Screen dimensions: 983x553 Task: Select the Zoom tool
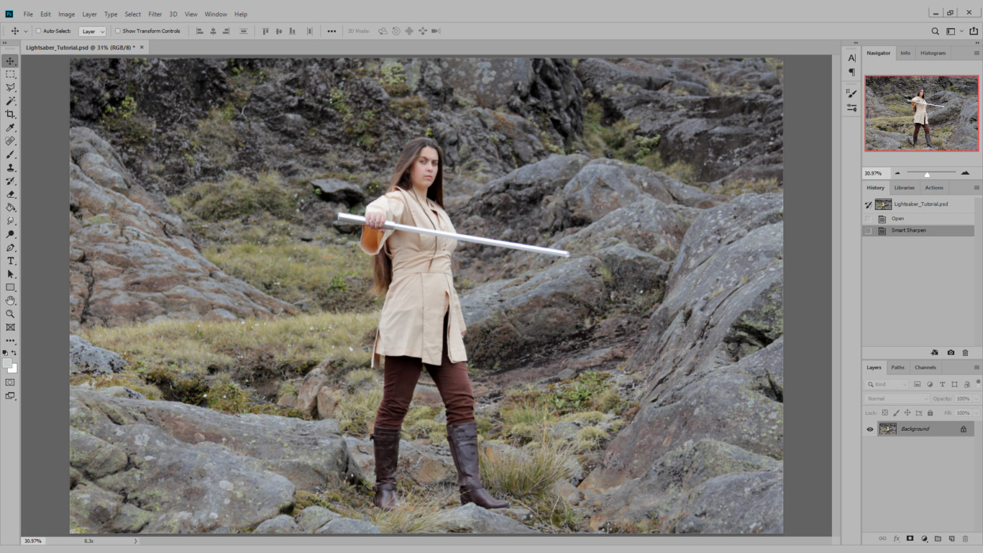(x=10, y=314)
